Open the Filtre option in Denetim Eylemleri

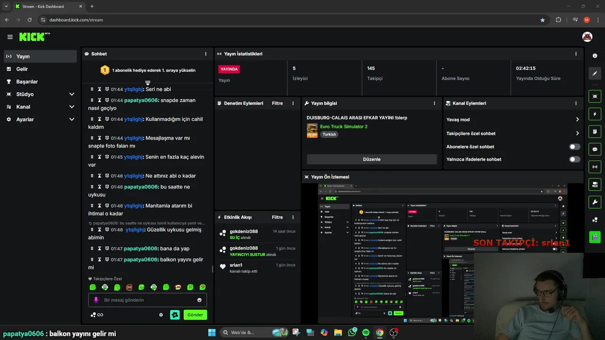277,103
